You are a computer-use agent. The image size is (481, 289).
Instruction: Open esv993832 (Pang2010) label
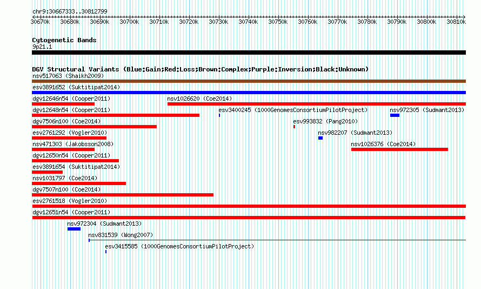(325, 121)
